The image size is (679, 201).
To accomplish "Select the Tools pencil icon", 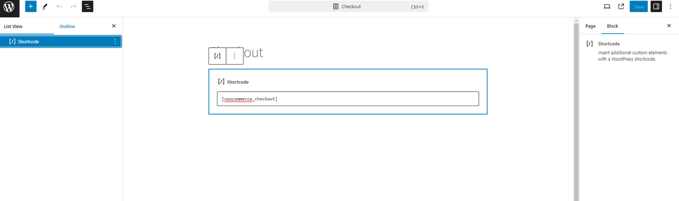I will [45, 7].
